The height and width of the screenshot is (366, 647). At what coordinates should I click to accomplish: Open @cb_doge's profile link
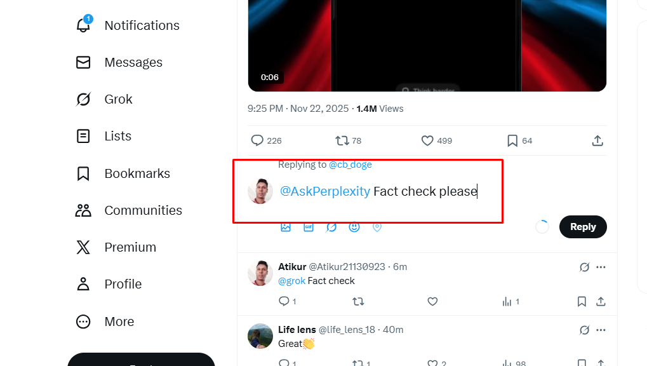coord(349,164)
